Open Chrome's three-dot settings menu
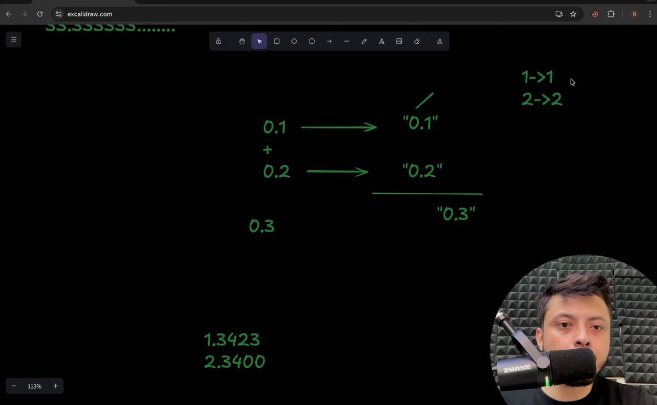657x405 pixels. point(649,14)
